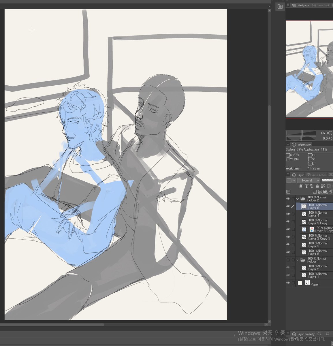Viewport: 333px width, 346px height.
Task: Click the Lock Transparent Pixels icon
Action: point(322,186)
